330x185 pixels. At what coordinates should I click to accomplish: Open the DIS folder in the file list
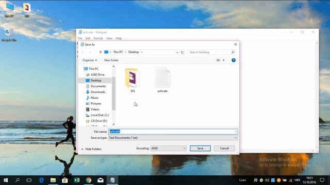133,80
